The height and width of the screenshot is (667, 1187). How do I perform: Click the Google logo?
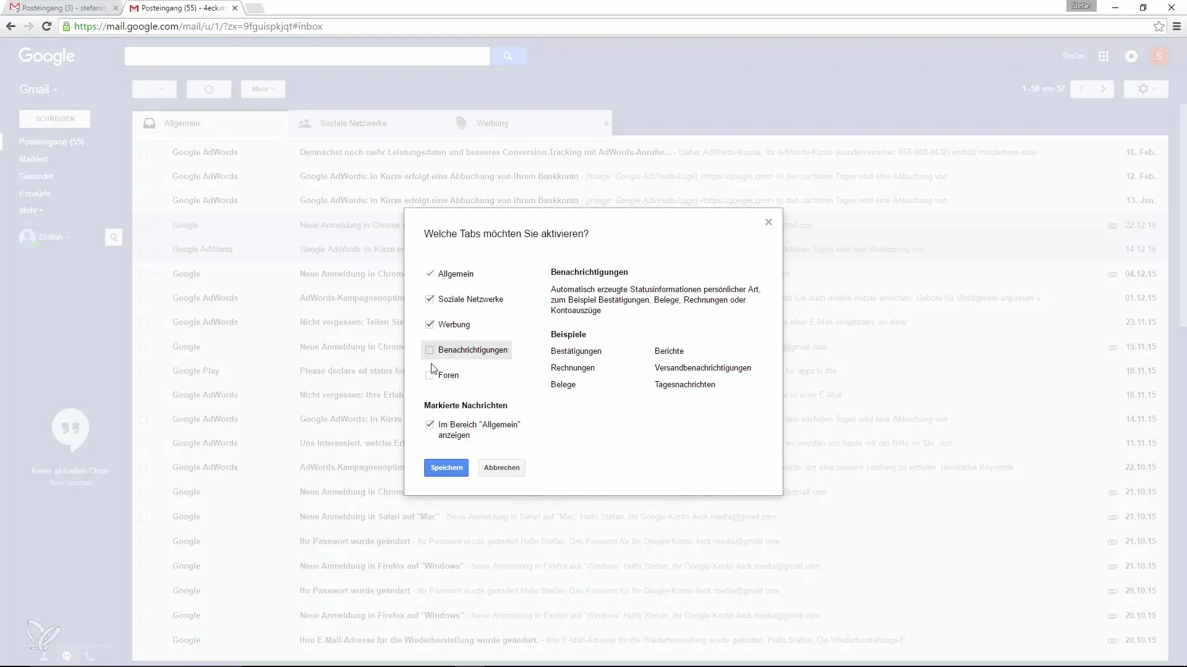[x=47, y=56]
